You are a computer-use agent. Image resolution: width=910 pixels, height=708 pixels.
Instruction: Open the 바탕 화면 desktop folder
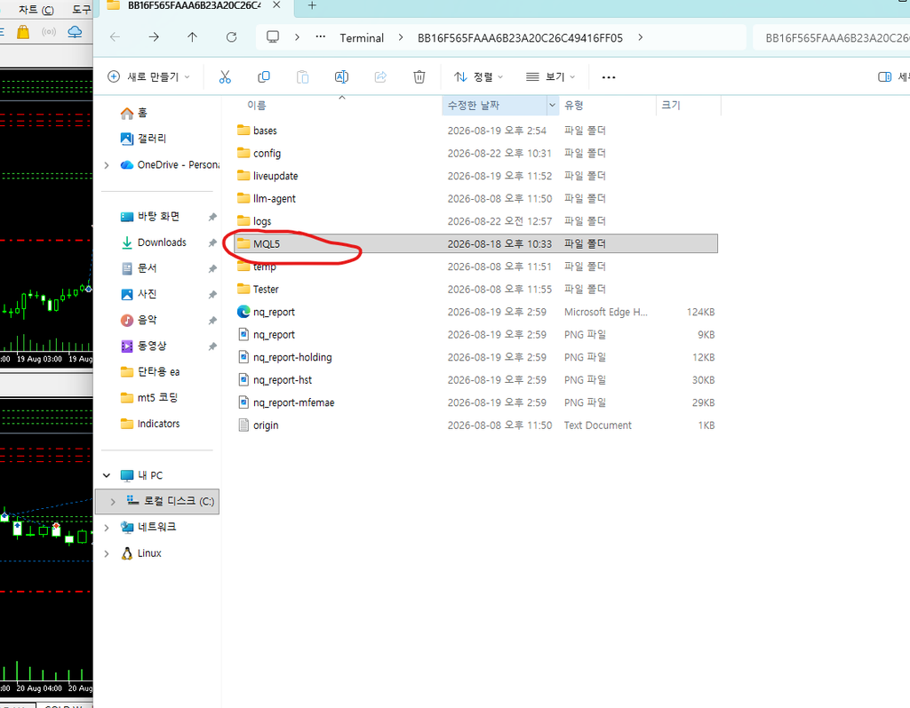point(151,217)
